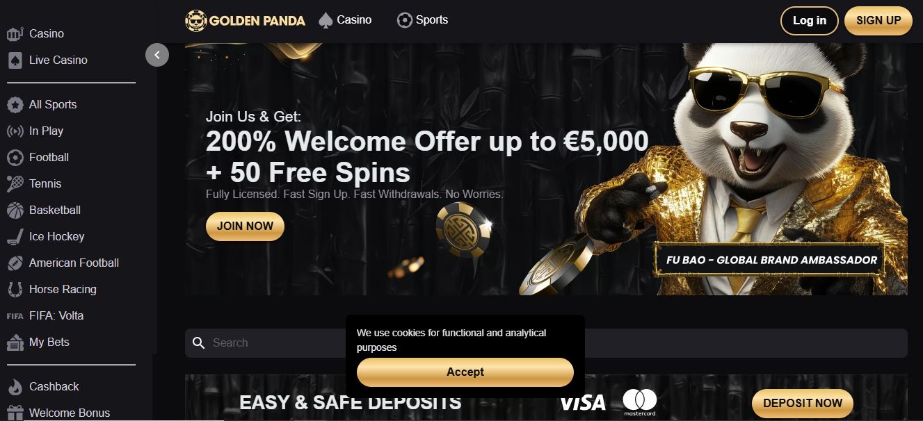This screenshot has height=421, width=923.
Task: Click the All Sports star icon
Action: click(x=15, y=105)
